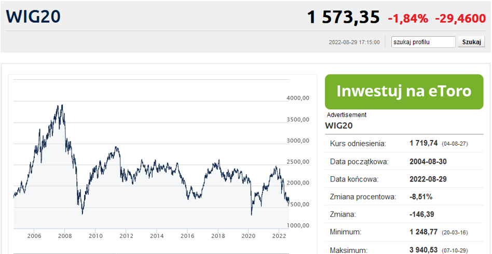This screenshot has height=254, width=492.
Task: Click the start date 2004-08-30
Action: point(428,162)
